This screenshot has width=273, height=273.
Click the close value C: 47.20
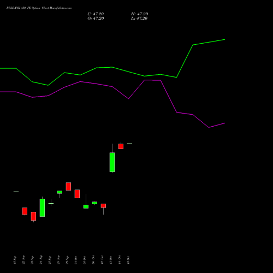pos(96,14)
